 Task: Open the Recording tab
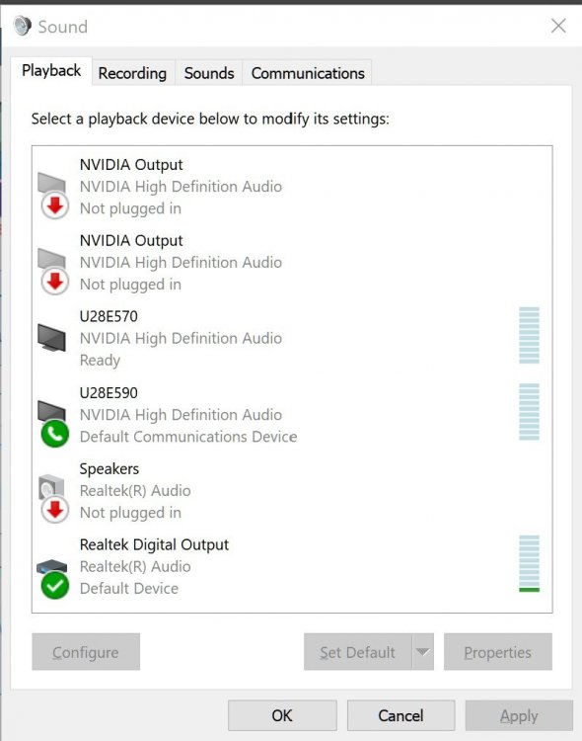(x=132, y=73)
